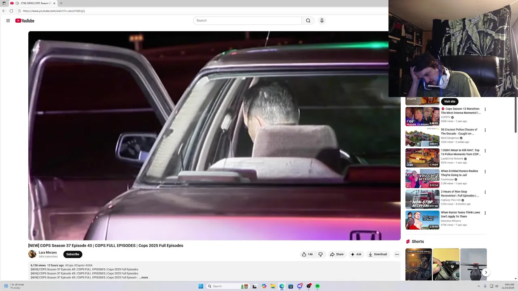Open the YouTube hamburger guide menu
This screenshot has height=291, width=518.
pos(8,21)
